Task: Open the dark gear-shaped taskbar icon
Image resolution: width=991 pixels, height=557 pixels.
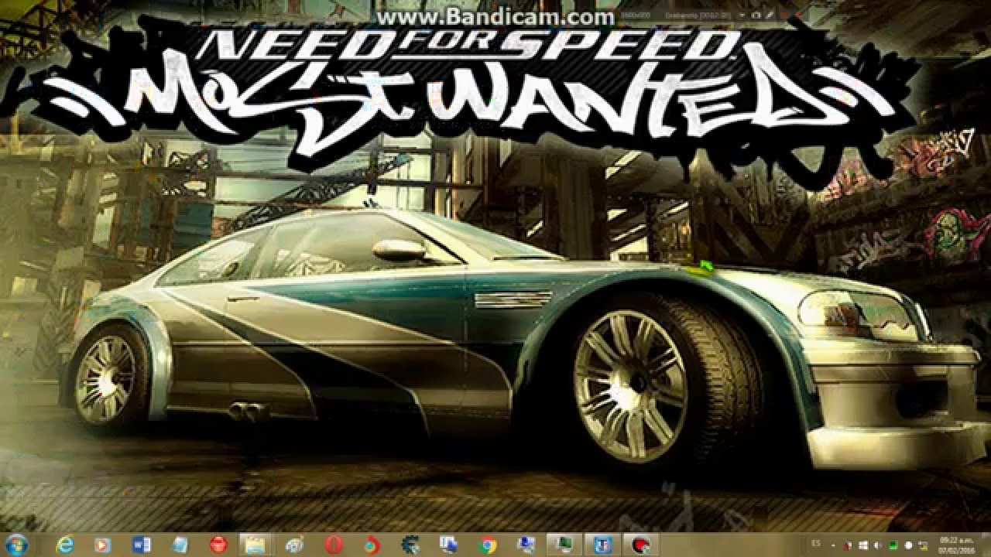Action: click(x=410, y=545)
